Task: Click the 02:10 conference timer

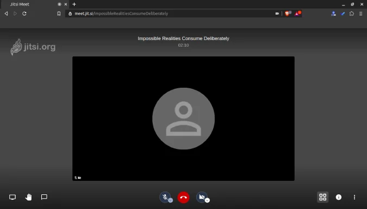Action: pyautogui.click(x=183, y=45)
